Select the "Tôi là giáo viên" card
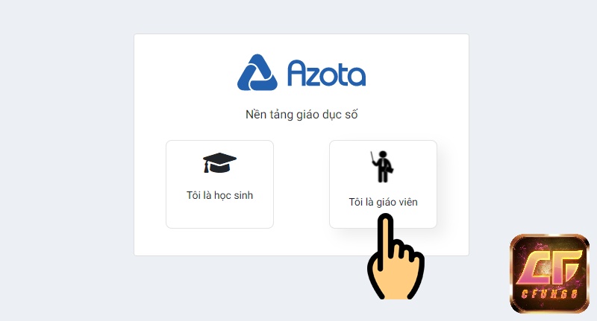This screenshot has width=597, height=321. coord(383,184)
